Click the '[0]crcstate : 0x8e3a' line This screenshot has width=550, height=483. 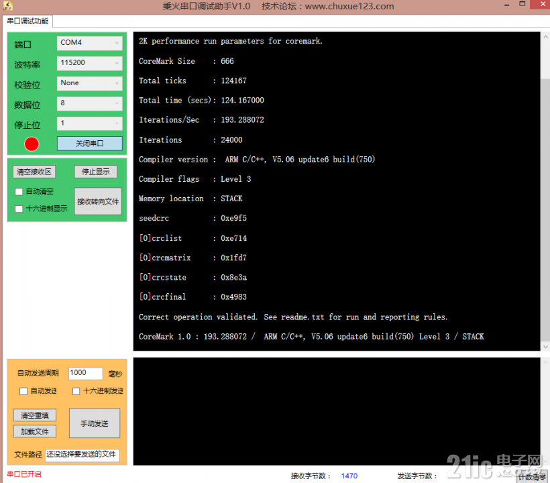point(192,278)
